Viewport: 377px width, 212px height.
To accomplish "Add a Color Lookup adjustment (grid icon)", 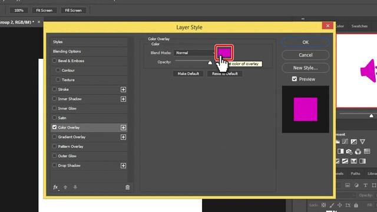I will (367, 151).
